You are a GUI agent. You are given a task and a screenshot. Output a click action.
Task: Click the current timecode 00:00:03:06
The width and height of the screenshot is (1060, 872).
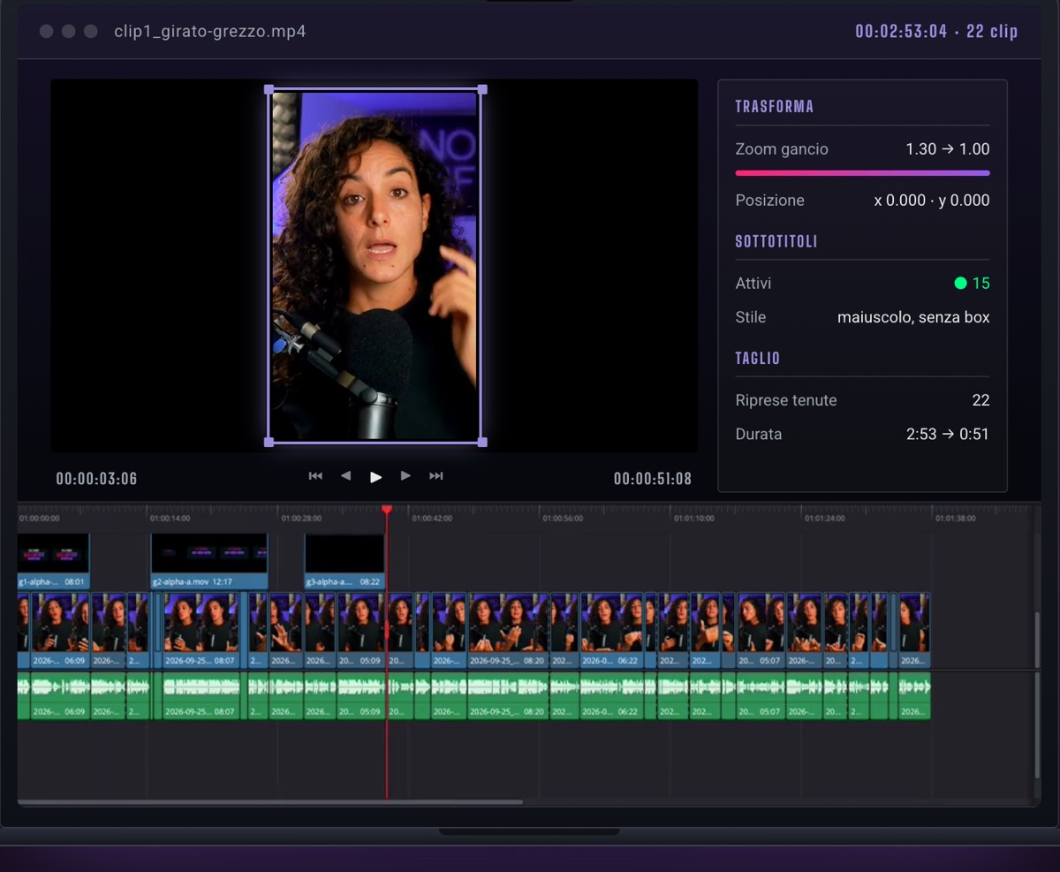tap(96, 479)
